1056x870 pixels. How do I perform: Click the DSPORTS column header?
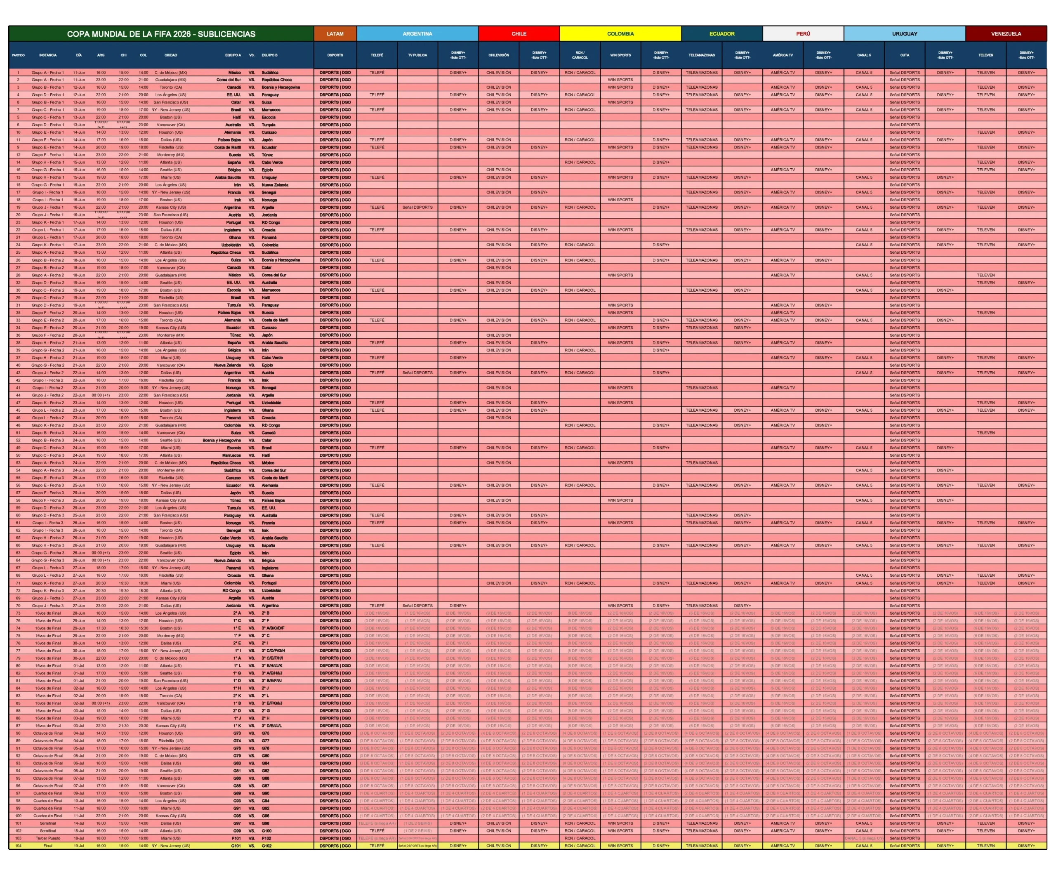tap(335, 55)
